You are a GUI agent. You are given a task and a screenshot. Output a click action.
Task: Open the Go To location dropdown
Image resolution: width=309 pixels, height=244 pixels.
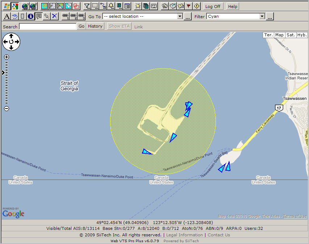point(143,16)
